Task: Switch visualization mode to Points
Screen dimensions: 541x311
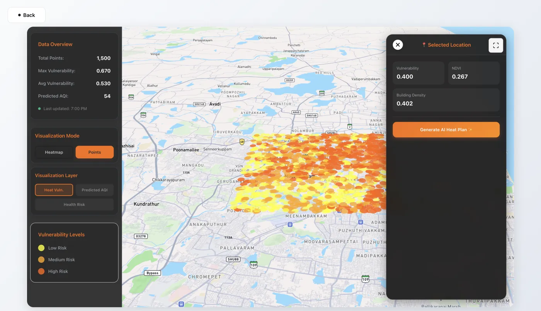Action: [x=95, y=152]
